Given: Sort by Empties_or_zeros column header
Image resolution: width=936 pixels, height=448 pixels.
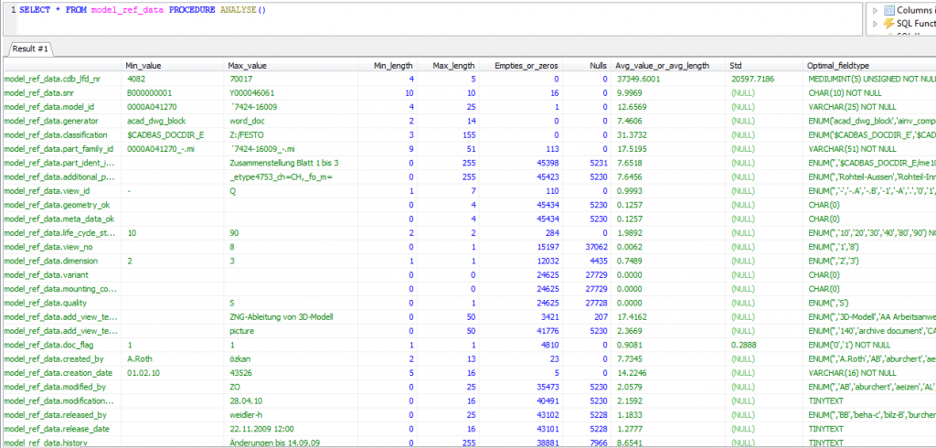Looking at the screenshot, I should click(x=526, y=66).
